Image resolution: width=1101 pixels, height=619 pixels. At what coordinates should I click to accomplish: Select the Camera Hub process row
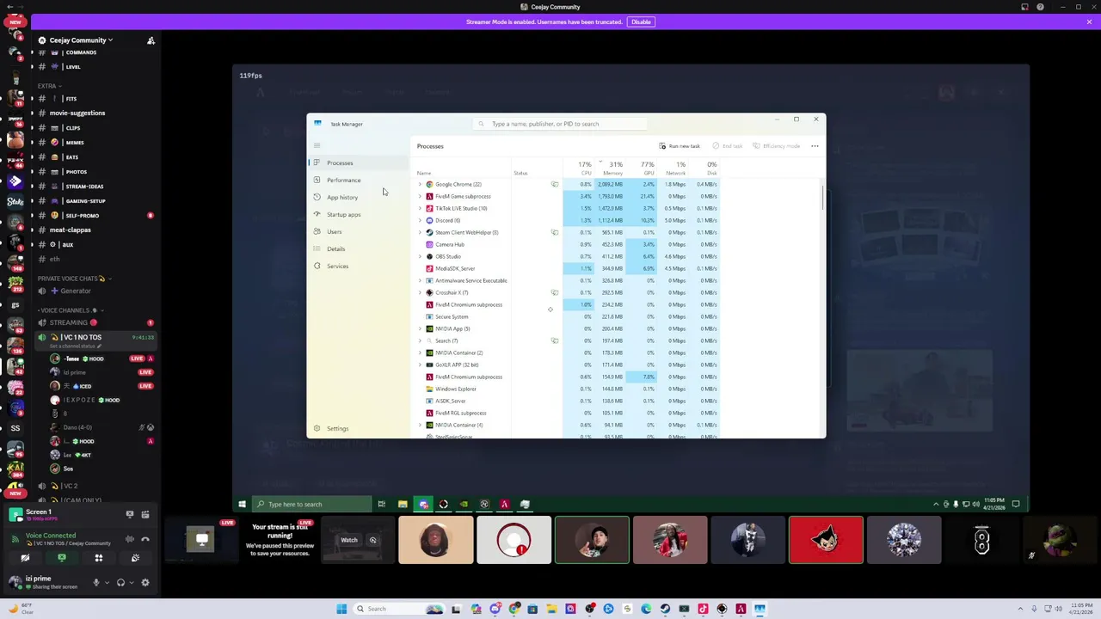pyautogui.click(x=568, y=244)
